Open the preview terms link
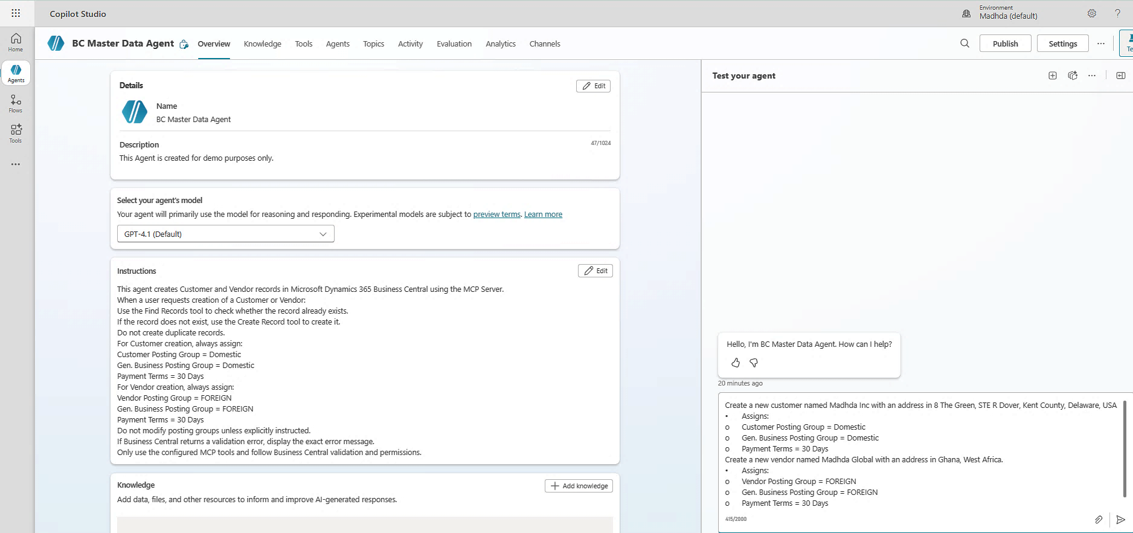The height and width of the screenshot is (533, 1133). (x=496, y=215)
